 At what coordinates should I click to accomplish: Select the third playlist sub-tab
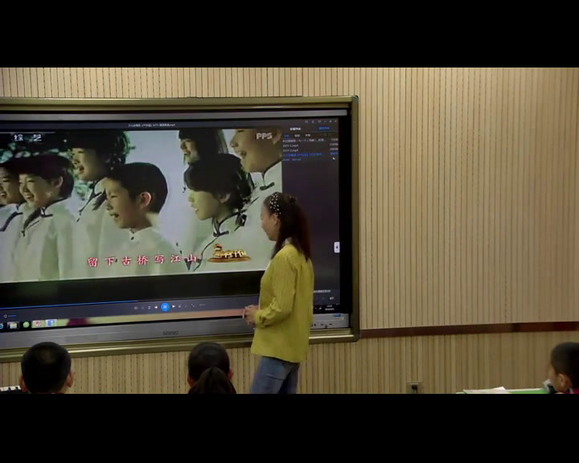pyautogui.click(x=307, y=136)
